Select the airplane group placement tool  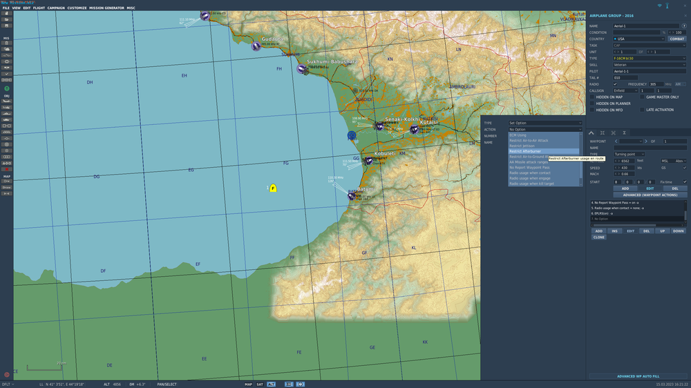6,101
